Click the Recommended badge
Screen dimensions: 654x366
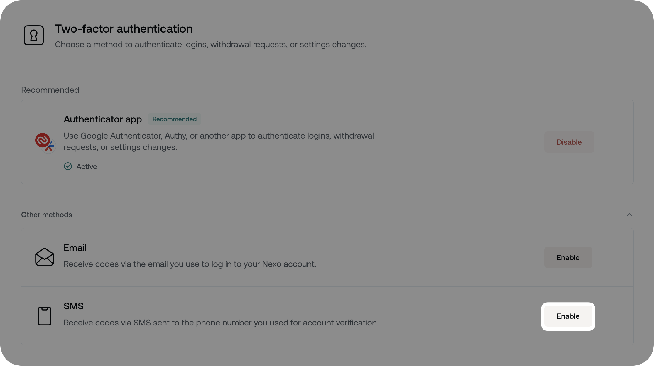point(174,119)
